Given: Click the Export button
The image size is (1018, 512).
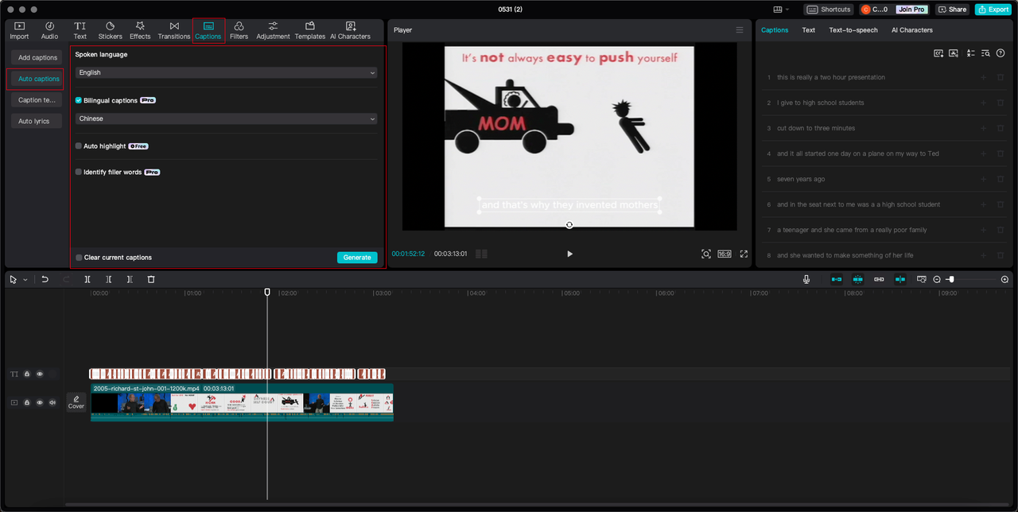Looking at the screenshot, I should [x=993, y=10].
